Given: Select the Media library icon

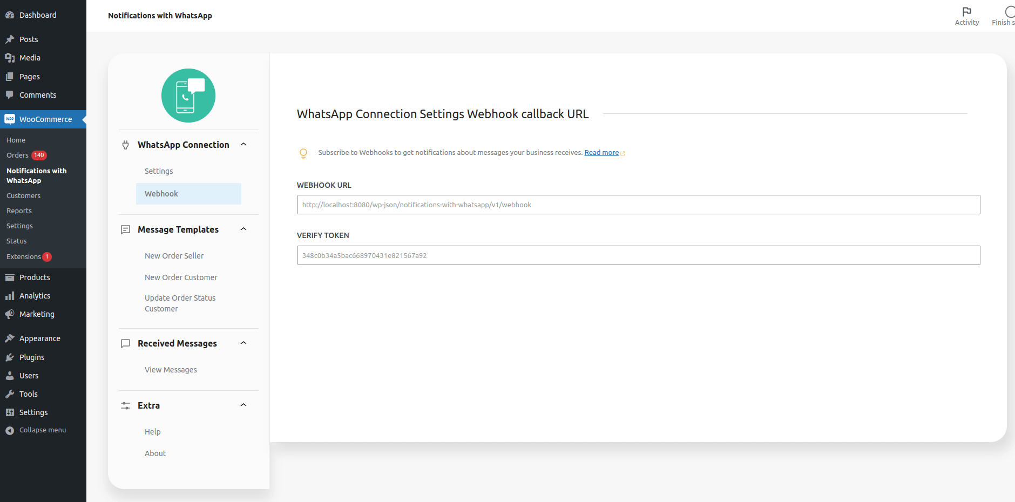Looking at the screenshot, I should click(x=10, y=57).
